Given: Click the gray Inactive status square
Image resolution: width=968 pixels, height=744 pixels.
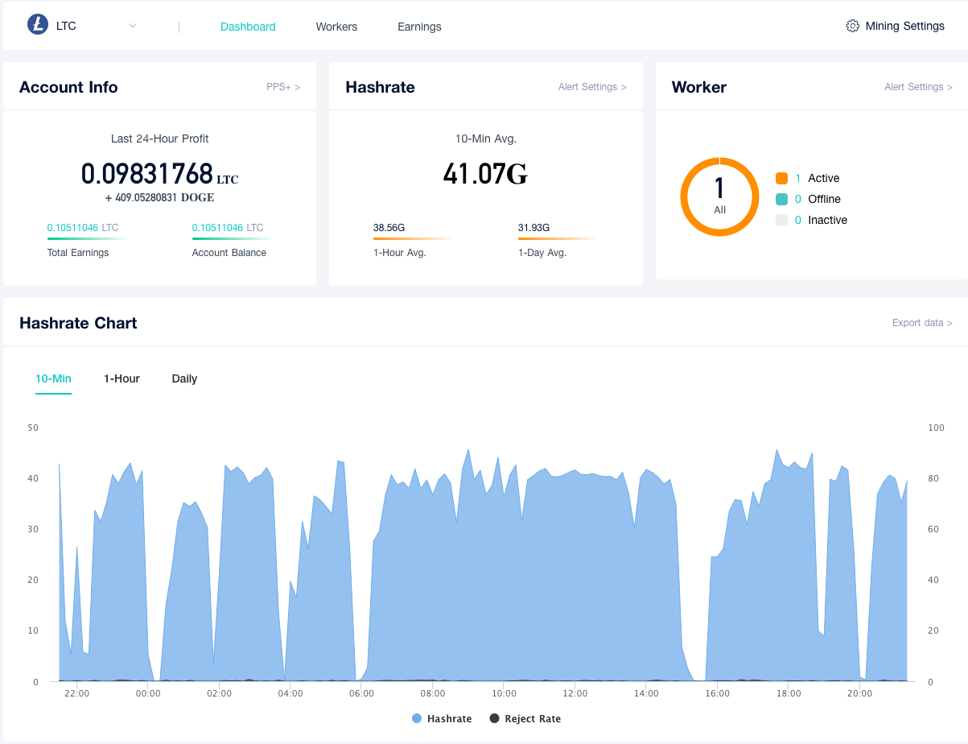Looking at the screenshot, I should coord(781,220).
